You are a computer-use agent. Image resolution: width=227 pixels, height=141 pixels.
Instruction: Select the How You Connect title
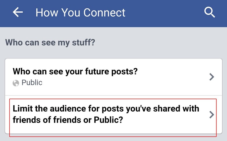[80, 13]
